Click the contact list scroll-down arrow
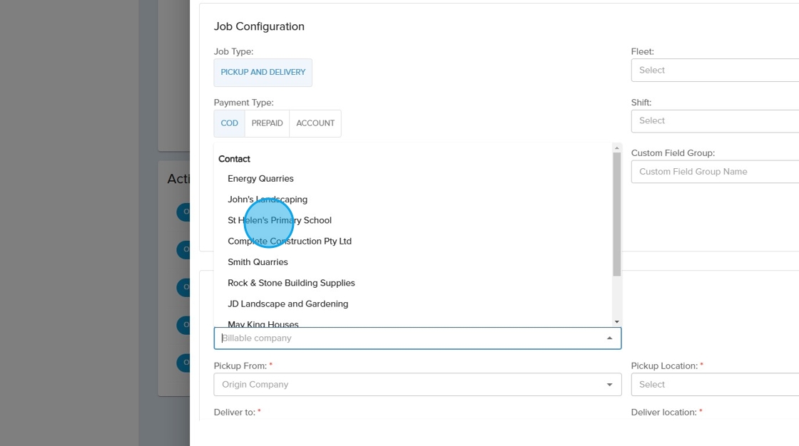This screenshot has width=799, height=446. [x=617, y=321]
